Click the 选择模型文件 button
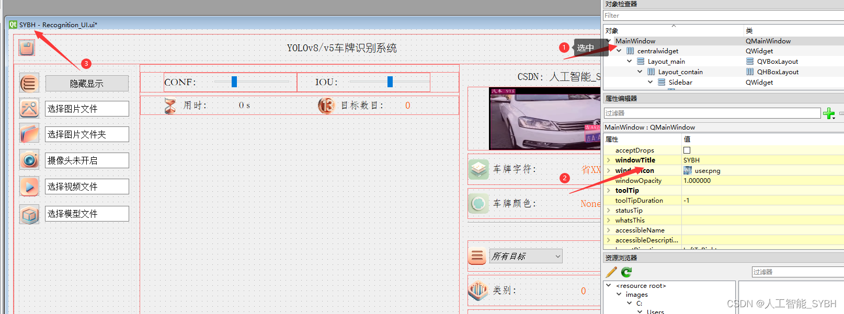Screen dimensions: 844x314 tap(87, 214)
